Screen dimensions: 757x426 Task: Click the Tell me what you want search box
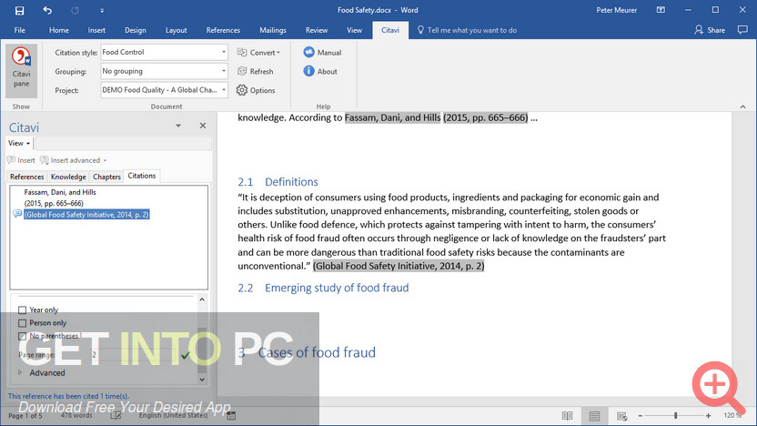467,30
